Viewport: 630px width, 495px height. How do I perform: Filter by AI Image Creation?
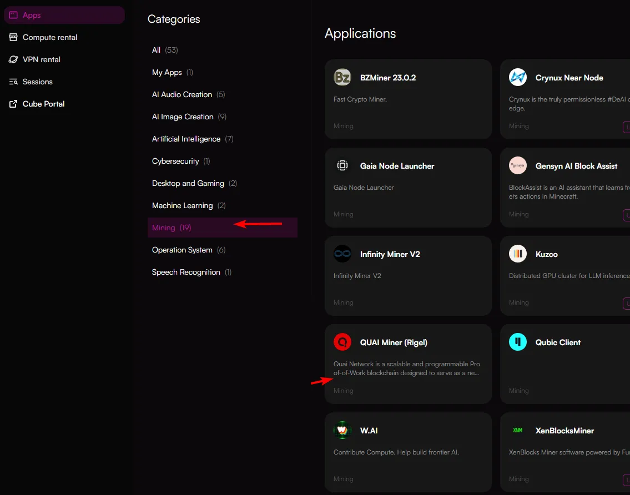[x=189, y=117]
